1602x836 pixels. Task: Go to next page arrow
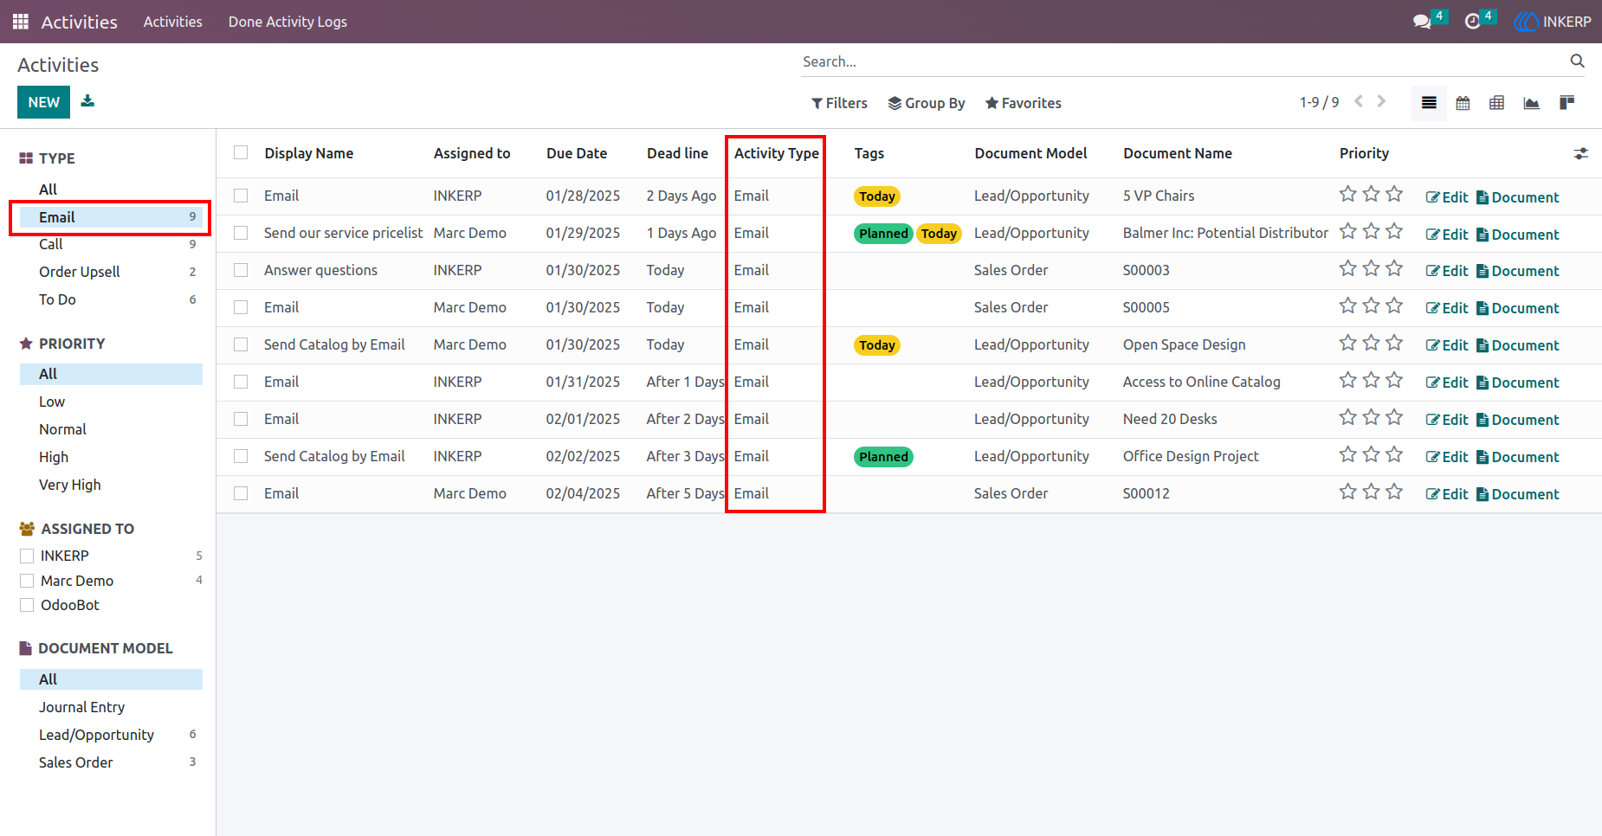(x=1381, y=101)
